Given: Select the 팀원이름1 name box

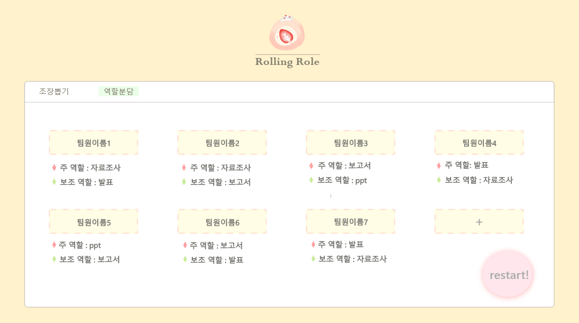Looking at the screenshot, I should (x=93, y=142).
